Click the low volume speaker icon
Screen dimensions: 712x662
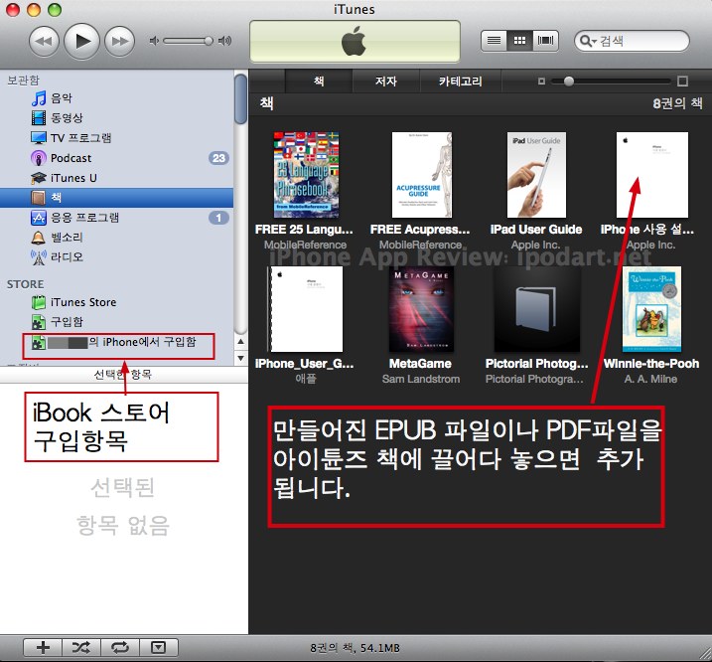(154, 41)
